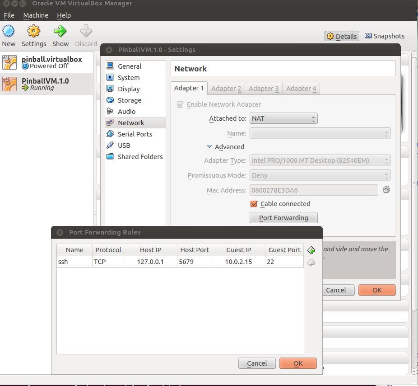Add a new port forwarding rule
Screen dimensions: 418x386
pos(311,250)
